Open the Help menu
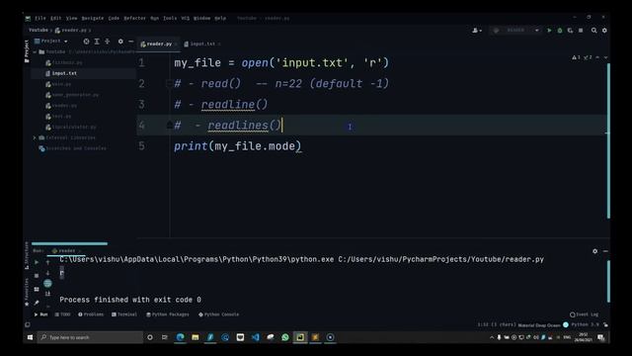This screenshot has height=356, width=632. 220,18
